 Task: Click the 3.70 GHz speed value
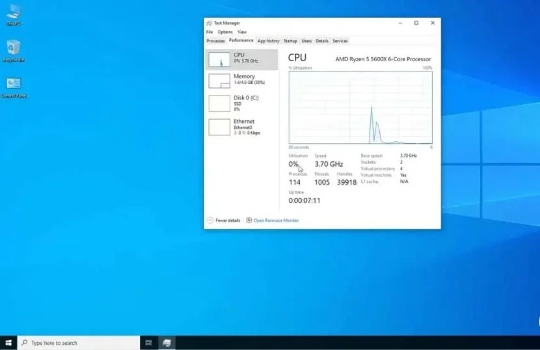click(x=329, y=164)
